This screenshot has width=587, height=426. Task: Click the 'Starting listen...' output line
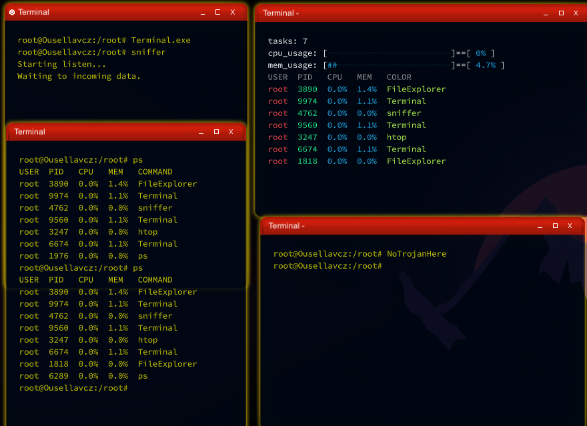click(62, 64)
